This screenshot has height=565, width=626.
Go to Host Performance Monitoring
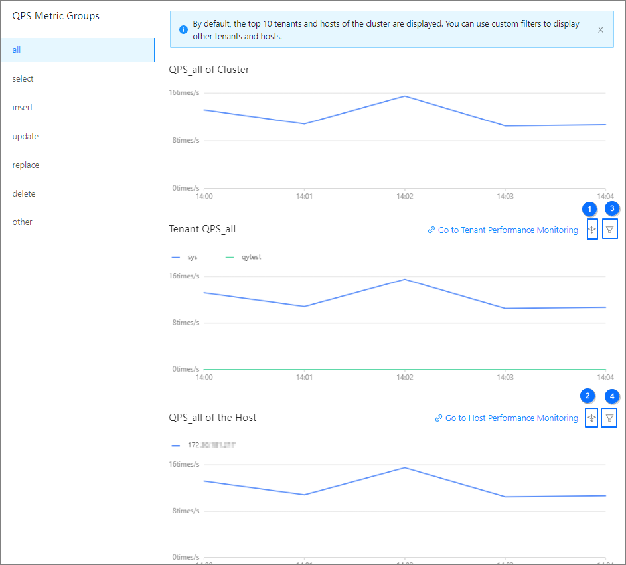pyautogui.click(x=506, y=418)
